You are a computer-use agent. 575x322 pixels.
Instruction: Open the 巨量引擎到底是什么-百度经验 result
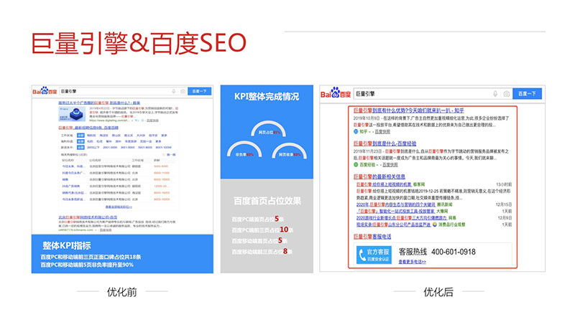point(385,143)
